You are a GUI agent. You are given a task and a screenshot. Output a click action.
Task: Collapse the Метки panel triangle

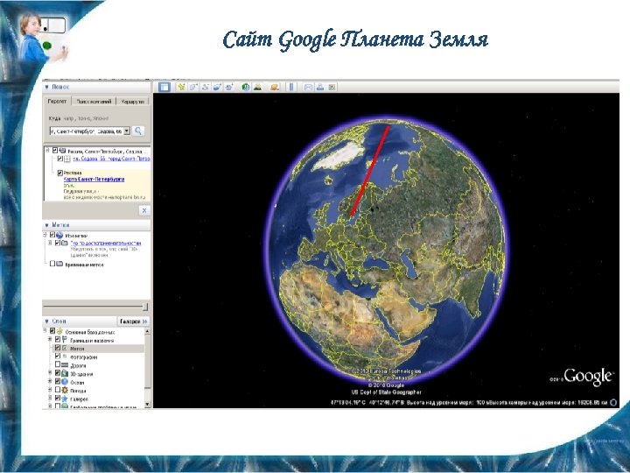46,225
